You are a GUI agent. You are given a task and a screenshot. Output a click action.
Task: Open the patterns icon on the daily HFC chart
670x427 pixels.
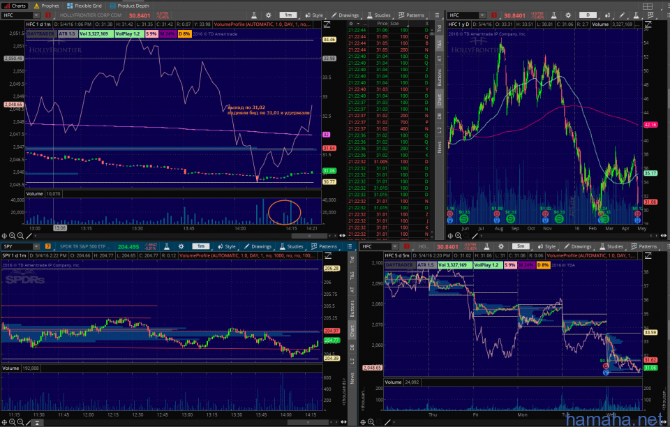point(650,15)
